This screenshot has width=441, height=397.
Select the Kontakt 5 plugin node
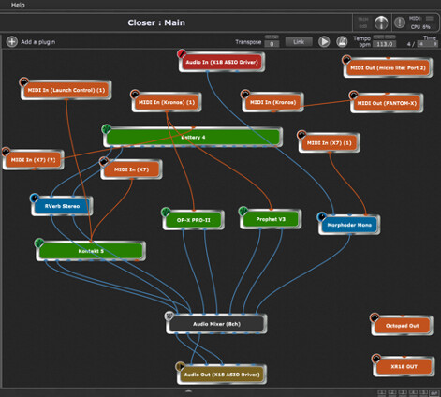(91, 251)
